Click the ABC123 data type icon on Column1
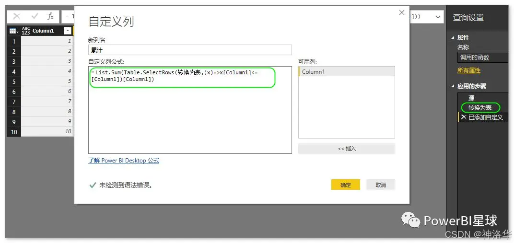The width and height of the screenshot is (514, 243). (x=25, y=31)
